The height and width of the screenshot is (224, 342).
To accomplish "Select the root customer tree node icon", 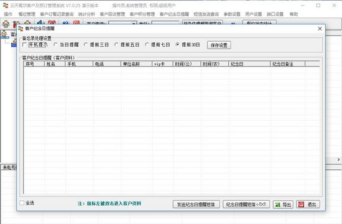I will pos(4,34).
